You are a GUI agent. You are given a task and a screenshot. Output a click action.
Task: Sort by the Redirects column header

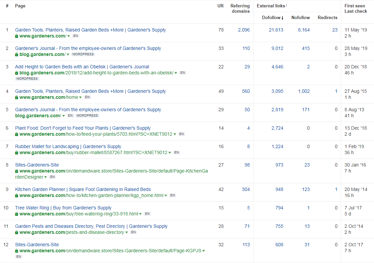[327, 18]
